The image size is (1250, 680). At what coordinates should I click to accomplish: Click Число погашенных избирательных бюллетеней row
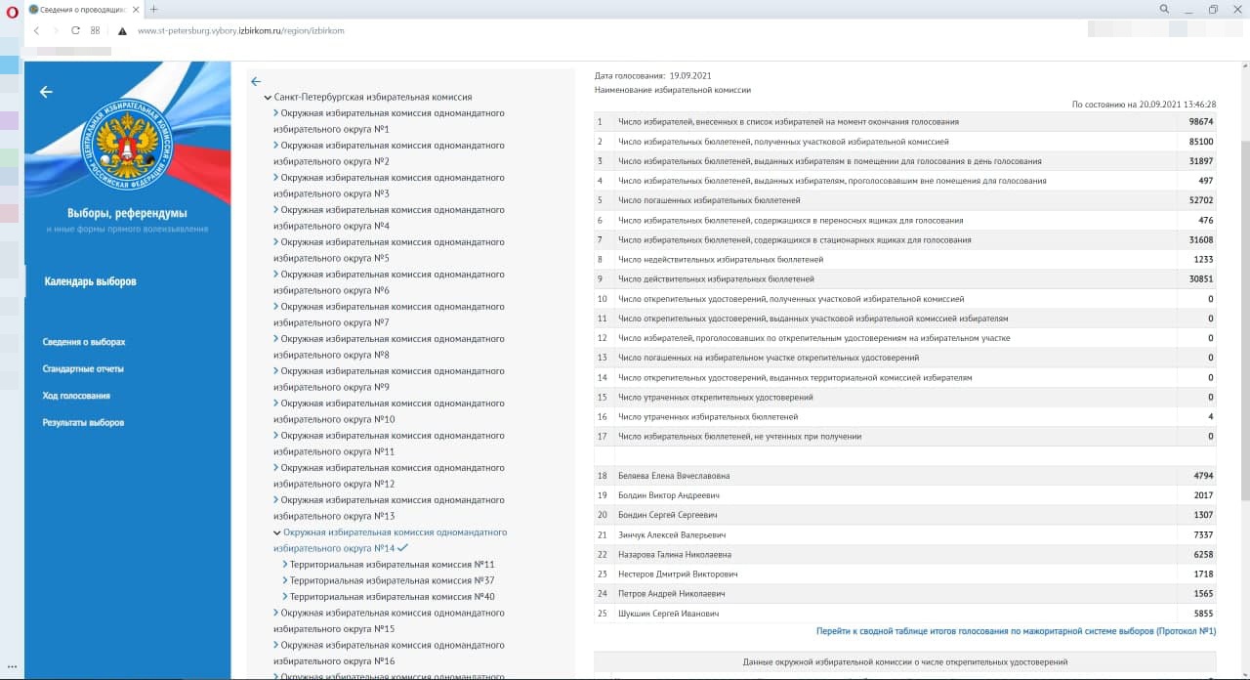905,200
